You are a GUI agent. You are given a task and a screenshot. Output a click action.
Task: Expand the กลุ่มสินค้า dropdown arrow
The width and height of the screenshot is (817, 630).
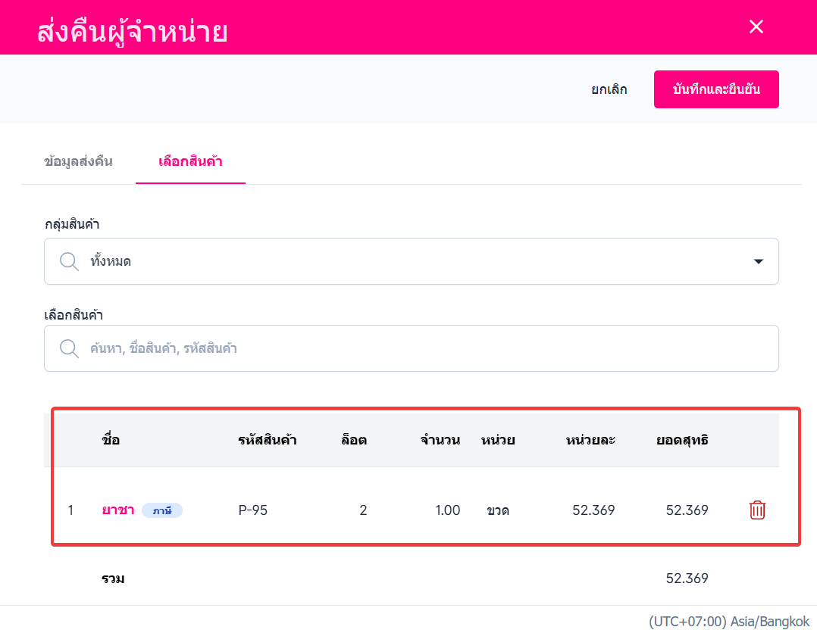[x=758, y=262]
